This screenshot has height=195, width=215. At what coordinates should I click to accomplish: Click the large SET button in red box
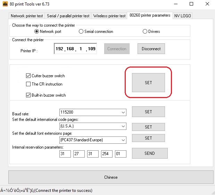click(x=148, y=83)
